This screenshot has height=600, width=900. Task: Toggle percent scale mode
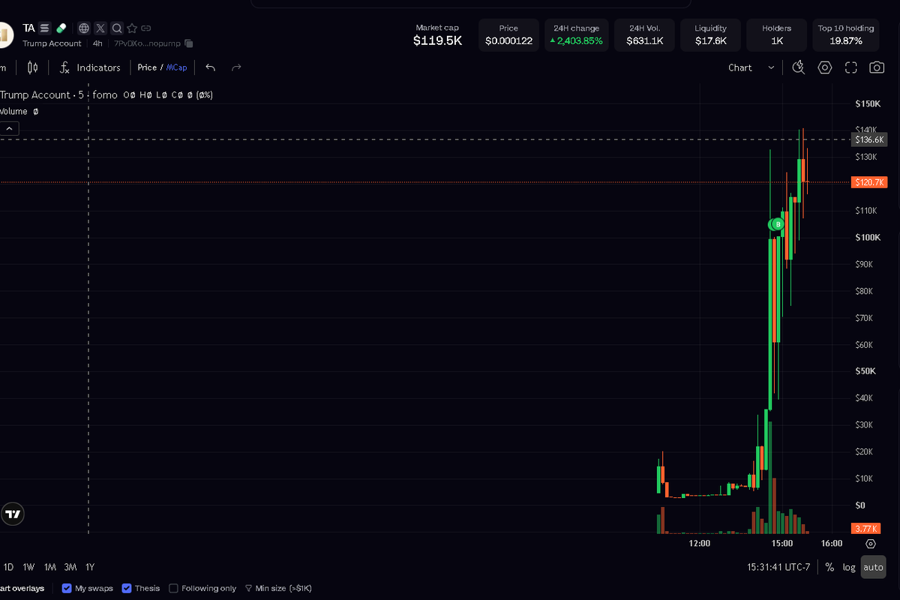829,567
